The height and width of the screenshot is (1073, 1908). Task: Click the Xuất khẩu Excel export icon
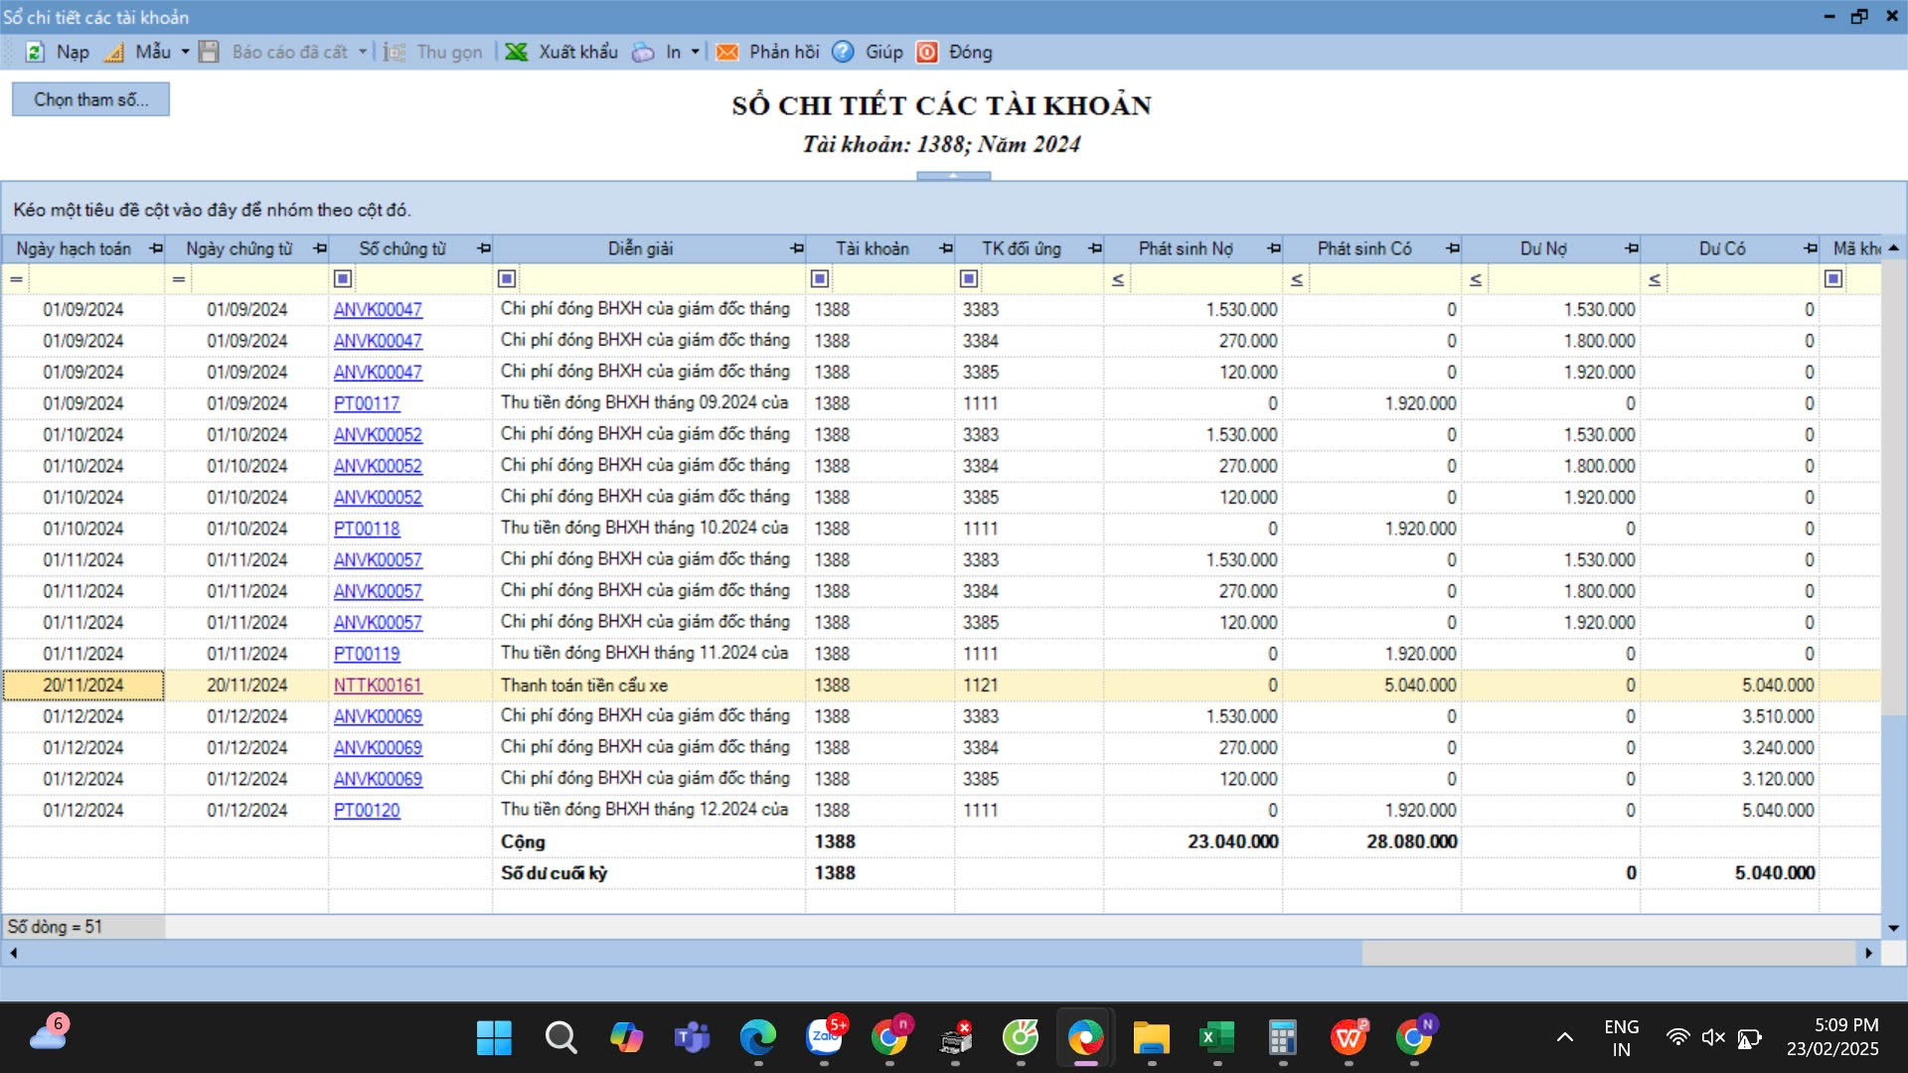coord(516,53)
